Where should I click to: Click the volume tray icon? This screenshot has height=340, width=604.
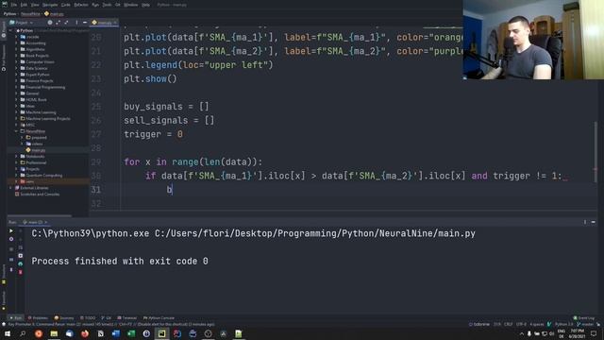(551, 333)
